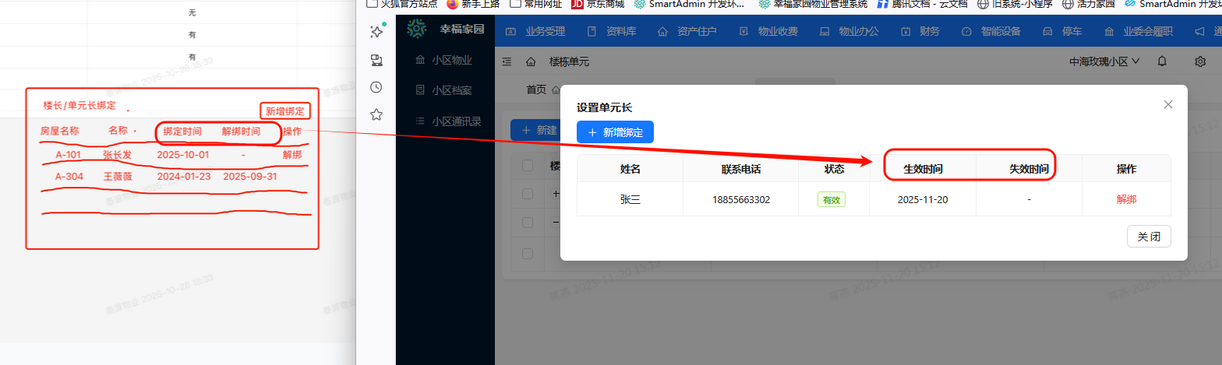Open the 新手上路 bookmark
Image resolution: width=1222 pixels, height=365 pixels.
coord(475,3)
